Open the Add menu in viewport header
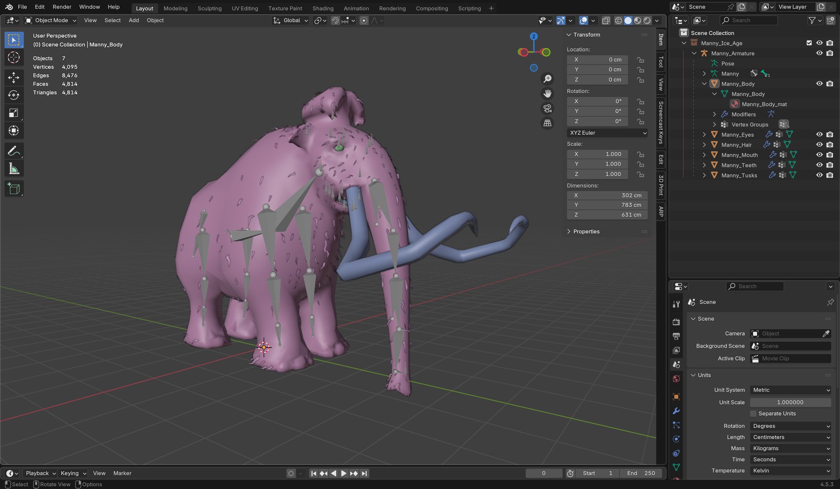Screen dimensions: 840x489 pos(134,20)
